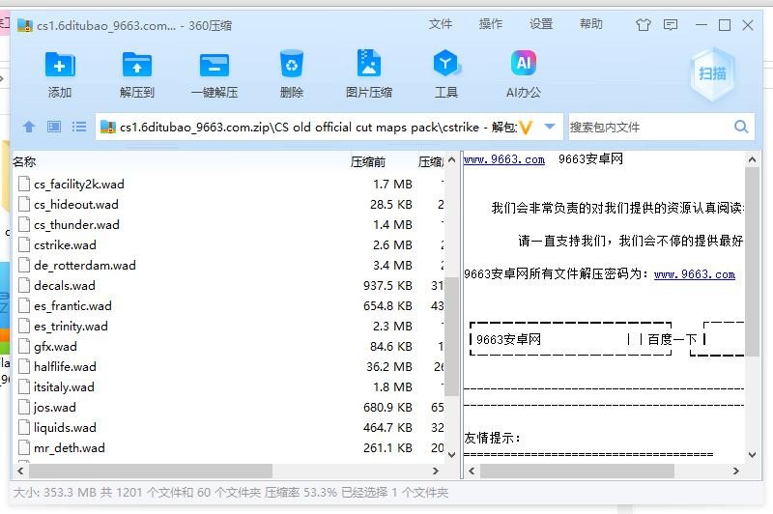This screenshot has width=773, height=514.
Task: Select the cstrike.wad file
Action: 65,244
